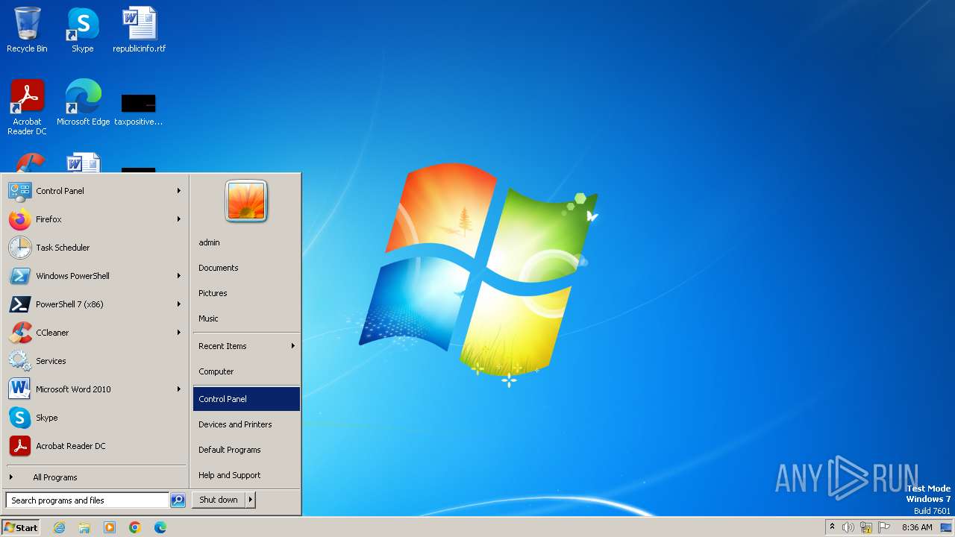Open Music from Start menu
955x537 pixels.
(246, 318)
